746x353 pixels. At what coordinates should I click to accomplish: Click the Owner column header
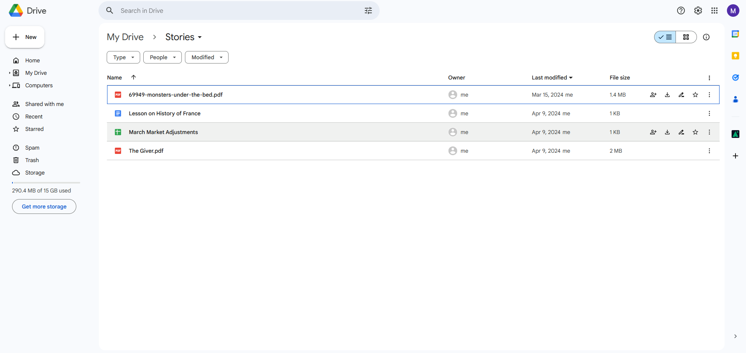[457, 78]
